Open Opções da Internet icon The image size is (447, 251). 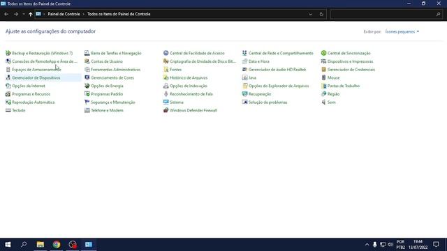coord(8,86)
